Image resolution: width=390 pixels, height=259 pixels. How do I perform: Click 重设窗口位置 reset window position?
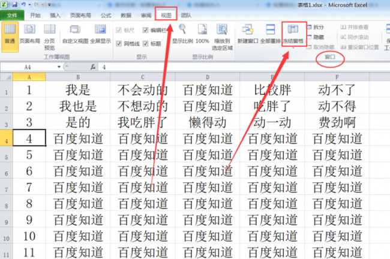[x=359, y=47]
